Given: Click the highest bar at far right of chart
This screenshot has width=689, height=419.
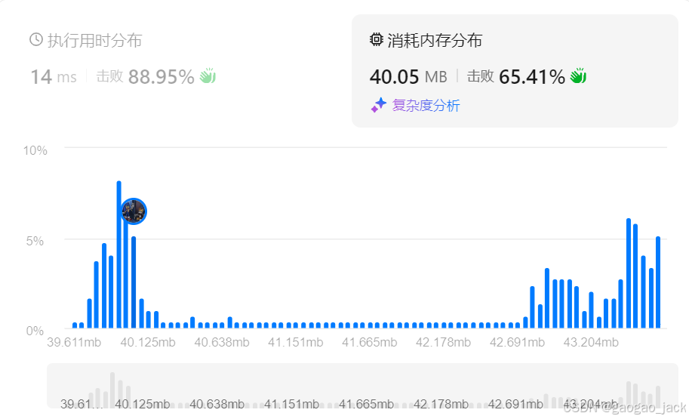Looking at the screenshot, I should tap(629, 273).
